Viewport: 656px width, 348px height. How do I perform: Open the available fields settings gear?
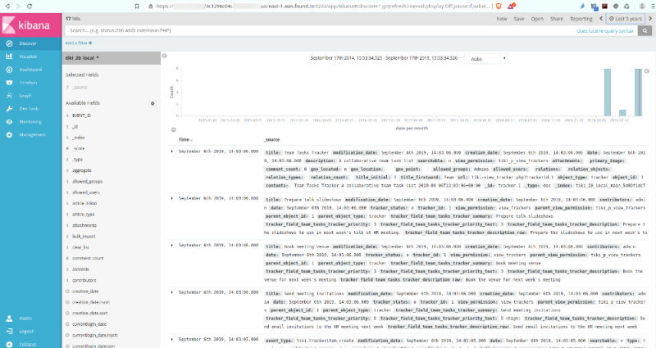[x=153, y=103]
